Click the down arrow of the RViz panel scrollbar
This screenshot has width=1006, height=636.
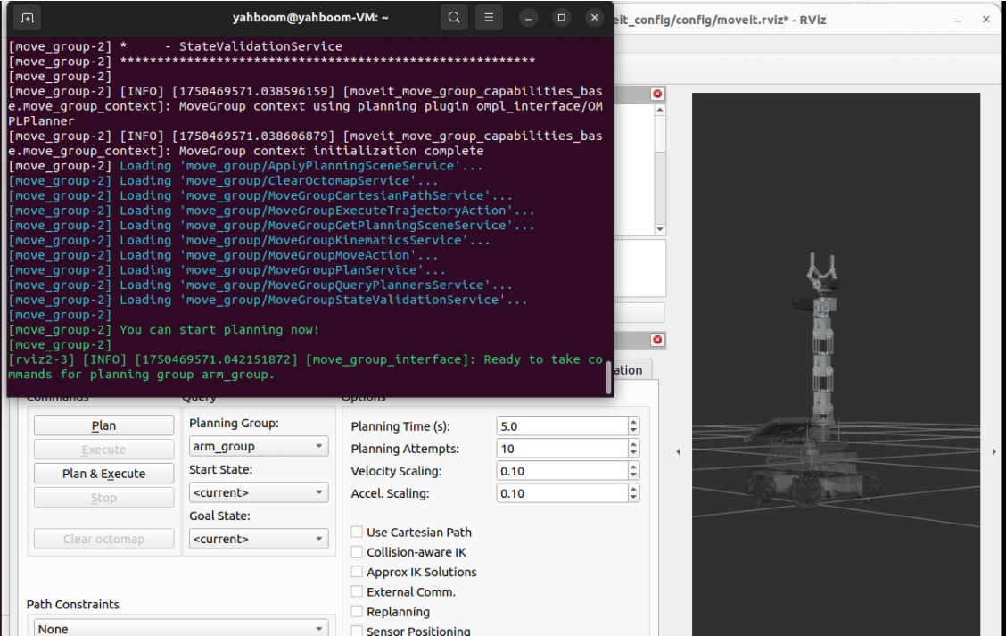point(660,230)
